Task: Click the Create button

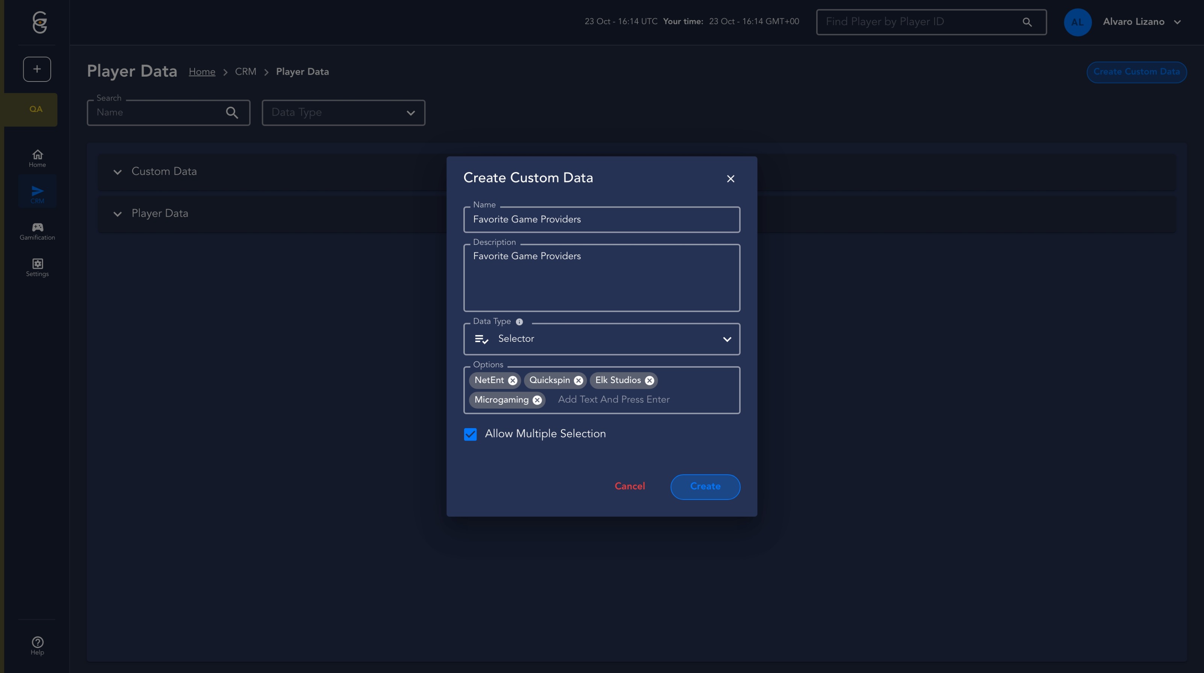Action: click(x=705, y=487)
